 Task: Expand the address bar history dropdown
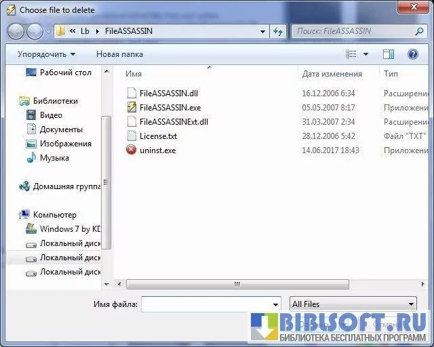[x=263, y=31]
